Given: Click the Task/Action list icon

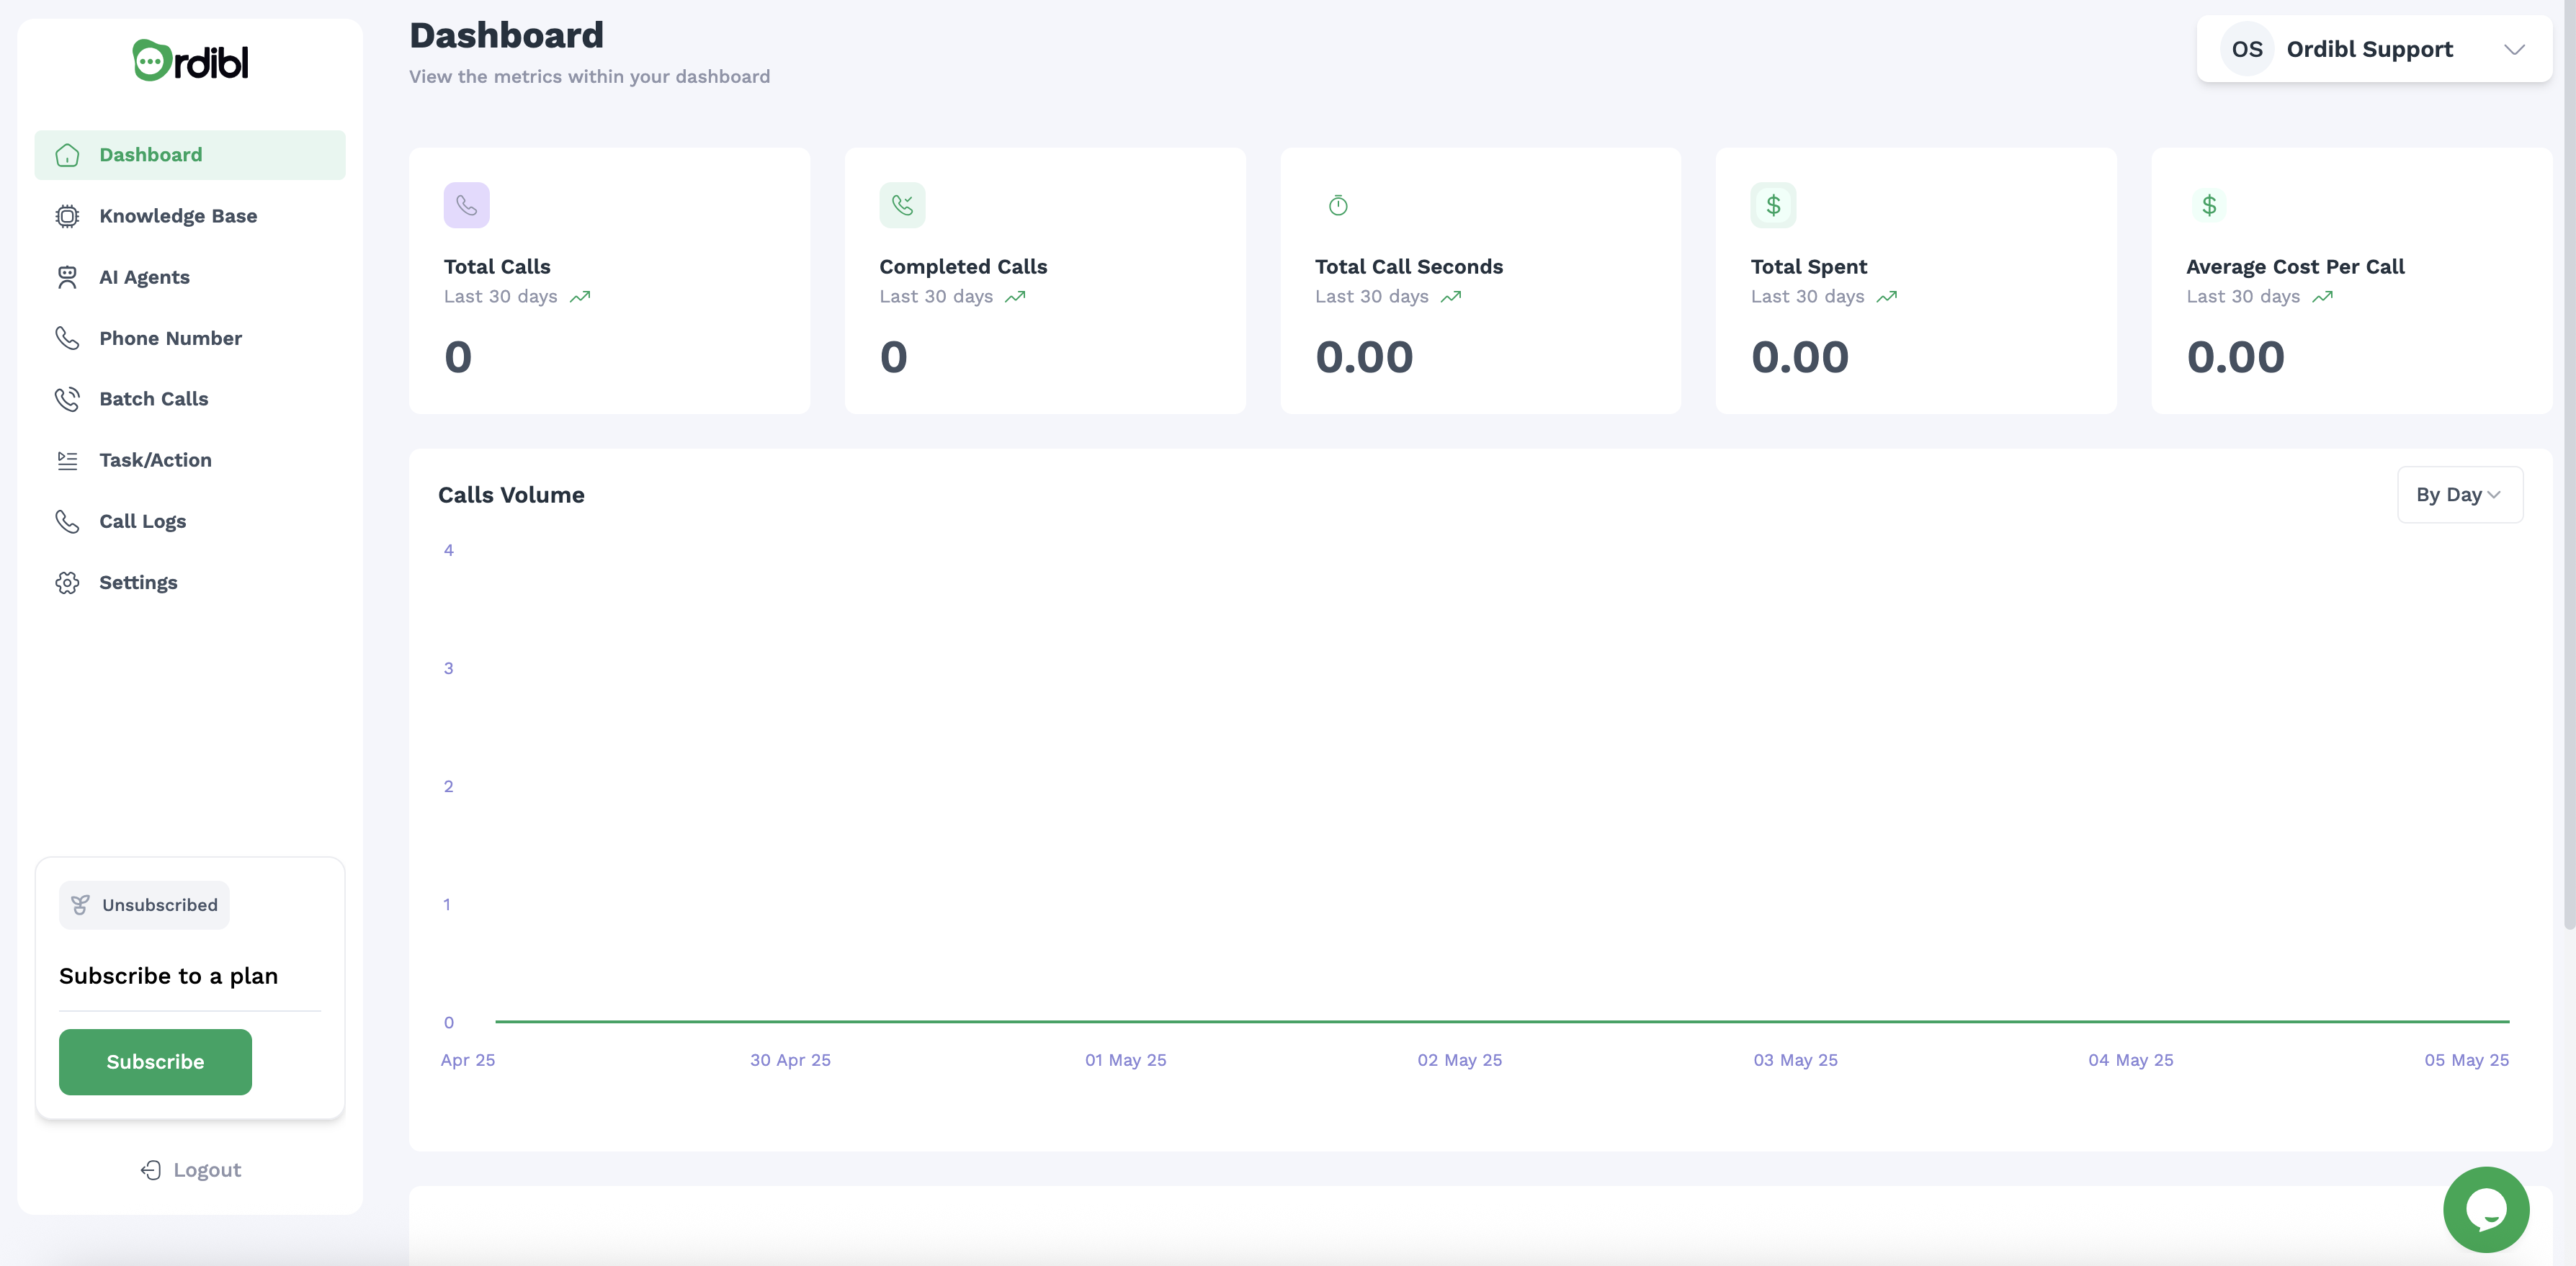Looking at the screenshot, I should click(67, 460).
